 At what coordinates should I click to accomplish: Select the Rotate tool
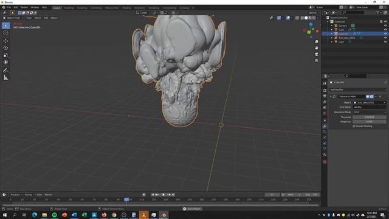(5, 48)
